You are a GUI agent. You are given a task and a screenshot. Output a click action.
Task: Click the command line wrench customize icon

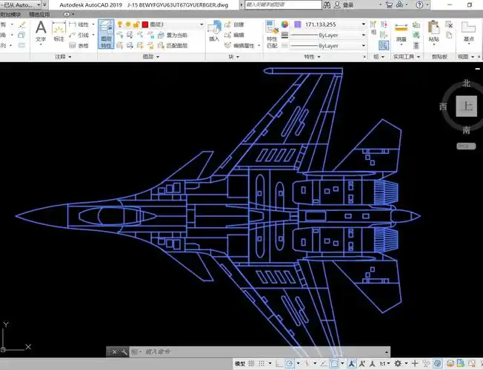(x=124, y=351)
